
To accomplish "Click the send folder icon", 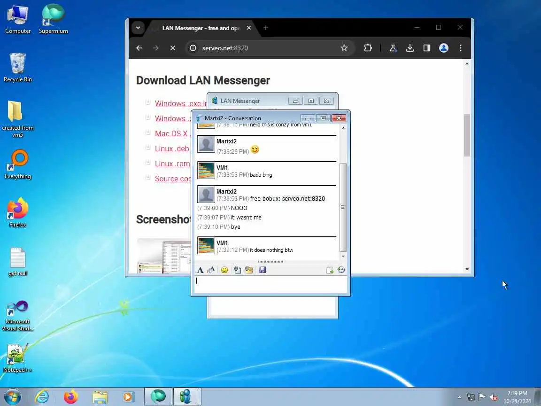I will click(x=249, y=270).
